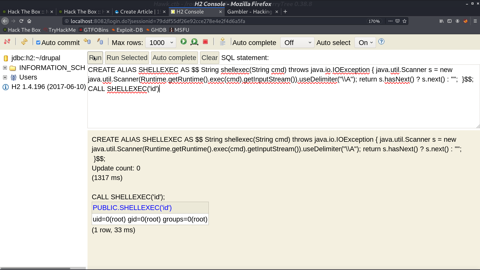Click the browser Forward button
This screenshot has height=270, width=480.
[13, 21]
